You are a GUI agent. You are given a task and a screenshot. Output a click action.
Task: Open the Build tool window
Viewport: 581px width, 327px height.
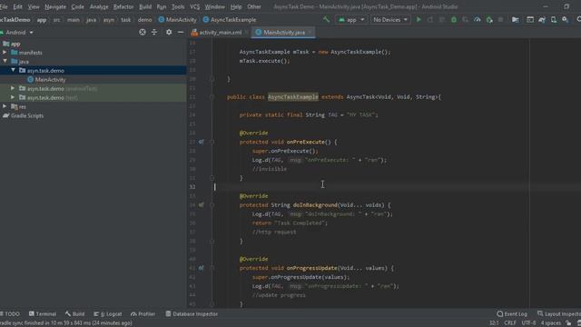point(74,314)
